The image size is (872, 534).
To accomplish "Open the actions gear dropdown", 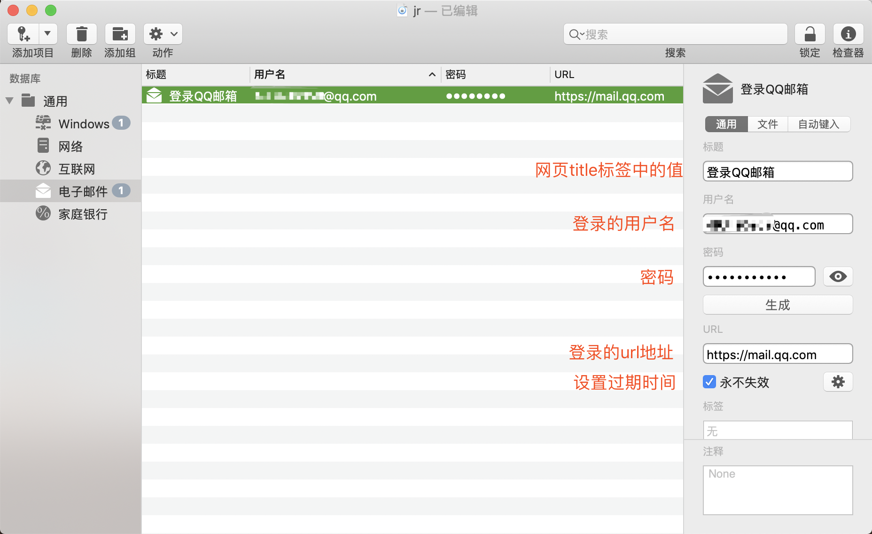I will pyautogui.click(x=163, y=34).
